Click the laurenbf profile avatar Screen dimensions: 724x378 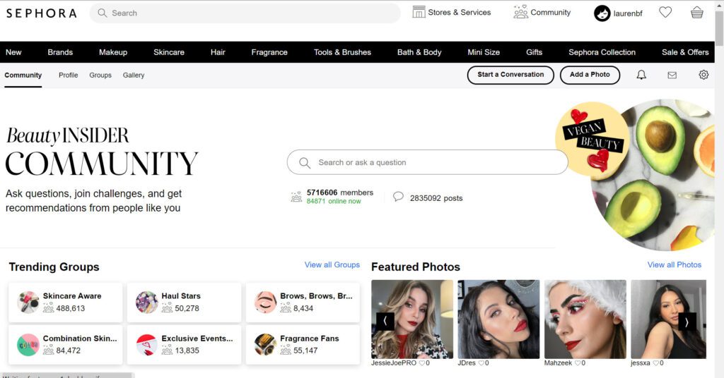602,13
